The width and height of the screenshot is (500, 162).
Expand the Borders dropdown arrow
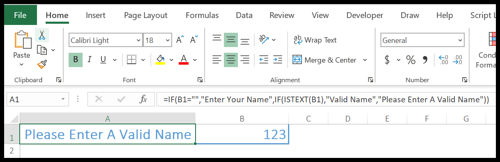point(143,60)
